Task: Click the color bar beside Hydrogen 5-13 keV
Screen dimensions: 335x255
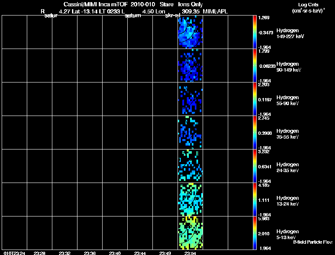Action: [x=255, y=233]
